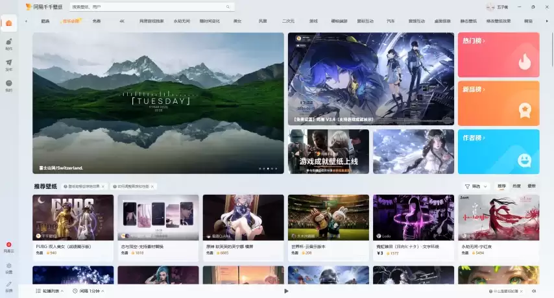Image resolution: width=554 pixels, height=298 pixels.
Task: Switch sorting to the 推荐 tab
Action: coord(501,186)
